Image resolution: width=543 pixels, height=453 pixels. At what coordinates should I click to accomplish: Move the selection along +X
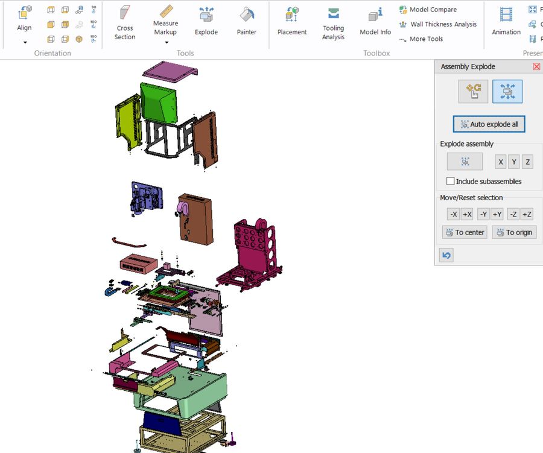tap(467, 214)
